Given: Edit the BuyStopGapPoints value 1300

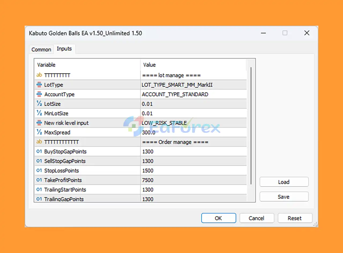Looking at the screenshot, I should [193, 152].
